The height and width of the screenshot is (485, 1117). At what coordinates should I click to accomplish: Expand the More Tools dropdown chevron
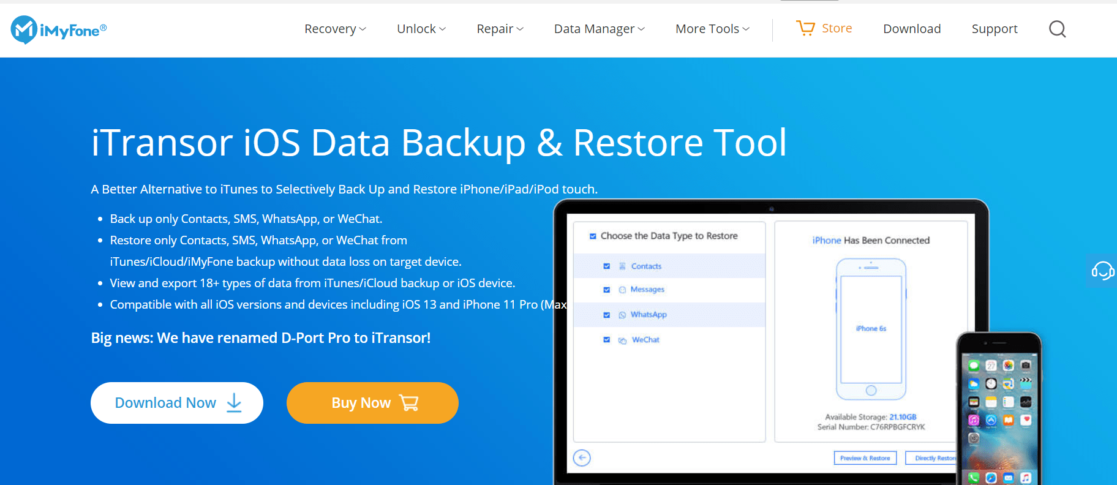pyautogui.click(x=746, y=29)
